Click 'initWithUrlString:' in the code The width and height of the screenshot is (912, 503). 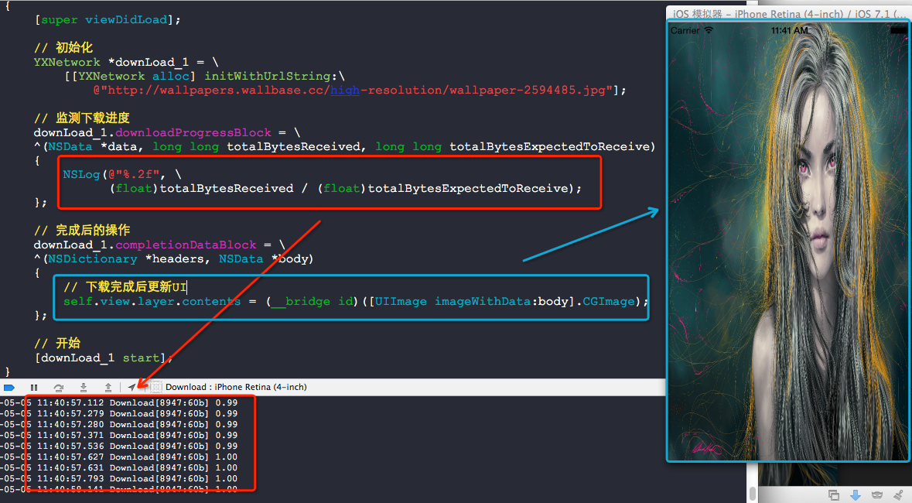click(x=271, y=77)
